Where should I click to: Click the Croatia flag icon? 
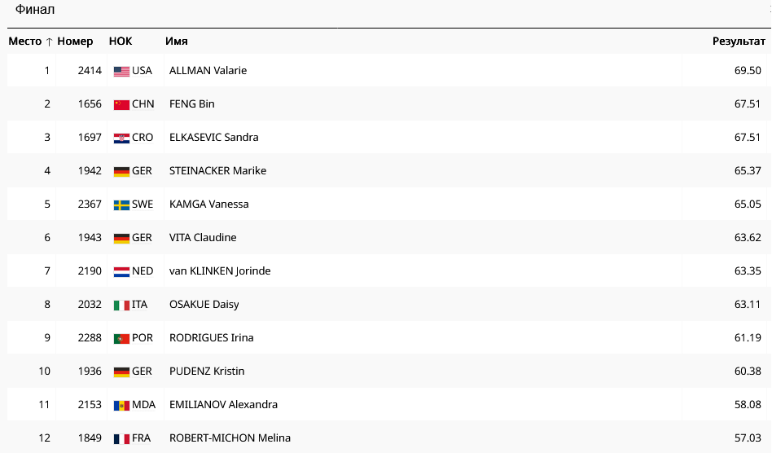(x=121, y=138)
